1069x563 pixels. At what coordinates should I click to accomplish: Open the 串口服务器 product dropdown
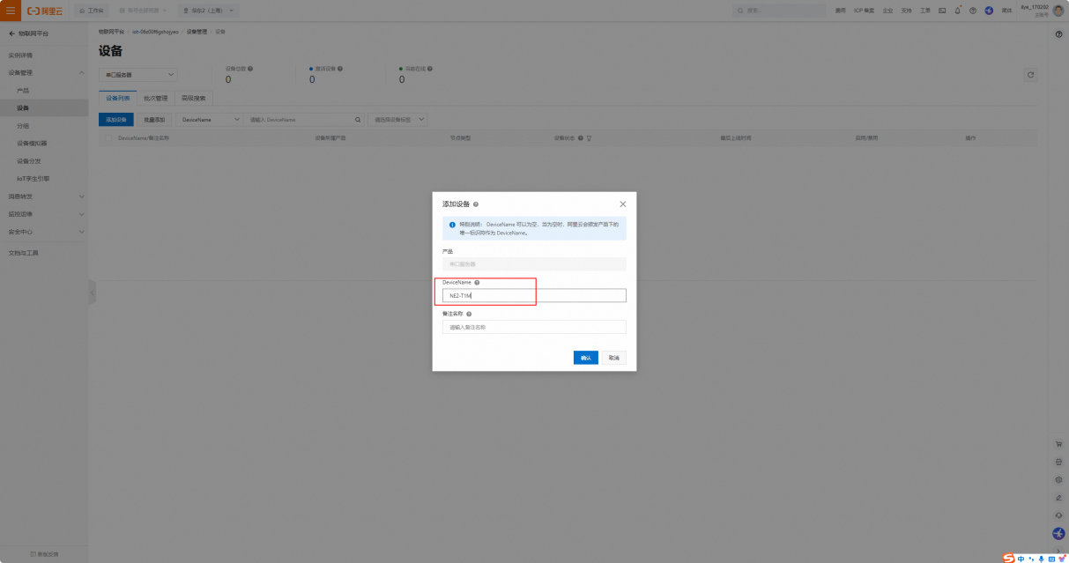139,75
